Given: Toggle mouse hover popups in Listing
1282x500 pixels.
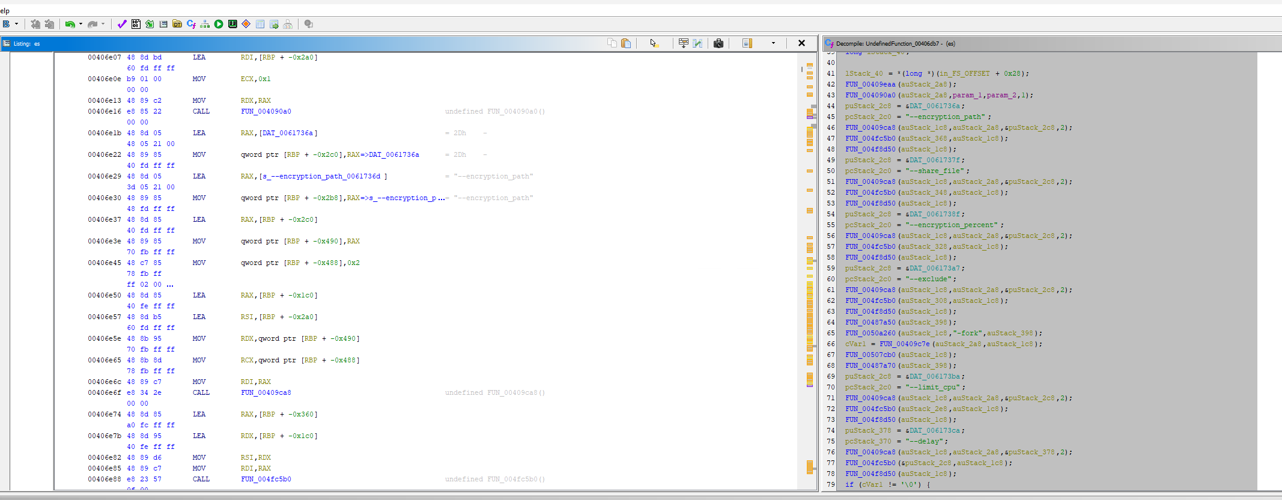Looking at the screenshot, I should coord(654,43).
